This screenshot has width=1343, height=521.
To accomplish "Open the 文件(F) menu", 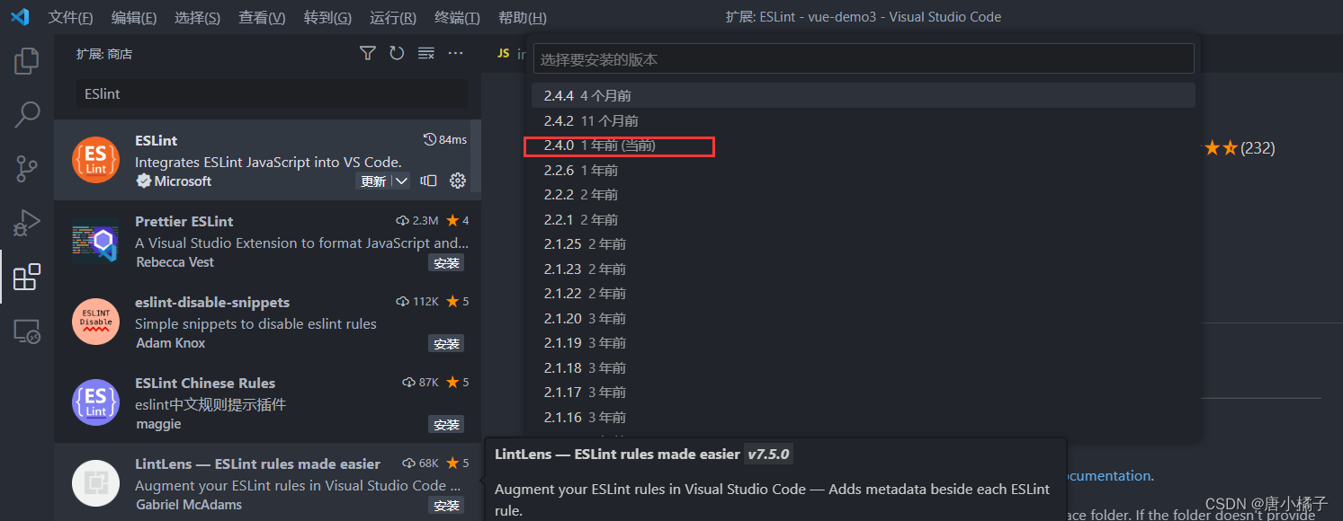I will tap(70, 17).
